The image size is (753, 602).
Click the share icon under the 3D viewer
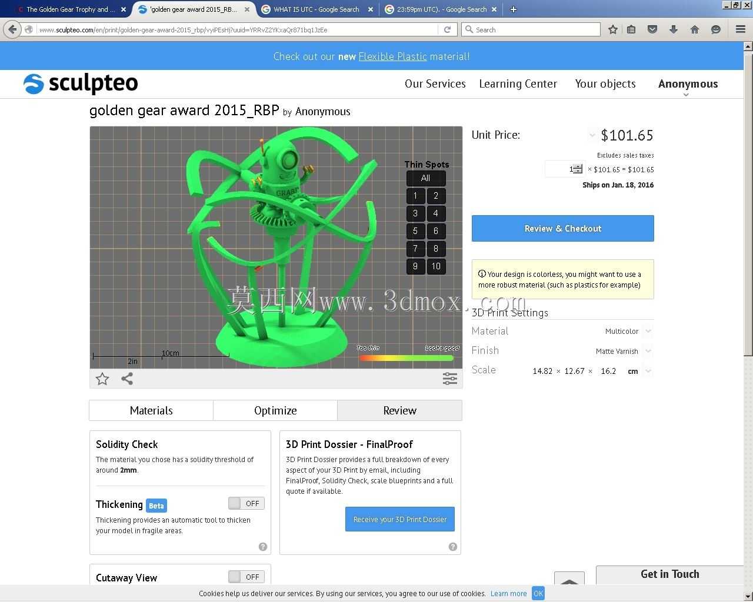(x=127, y=379)
